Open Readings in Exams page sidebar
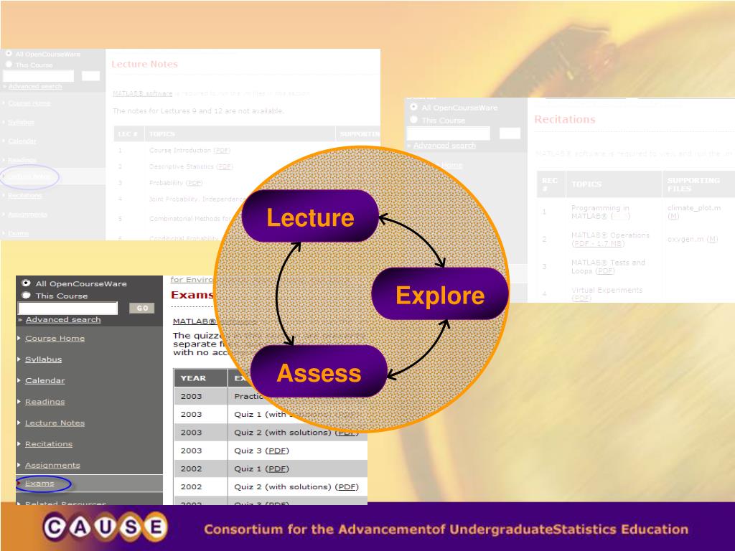The width and height of the screenshot is (735, 551). click(45, 402)
